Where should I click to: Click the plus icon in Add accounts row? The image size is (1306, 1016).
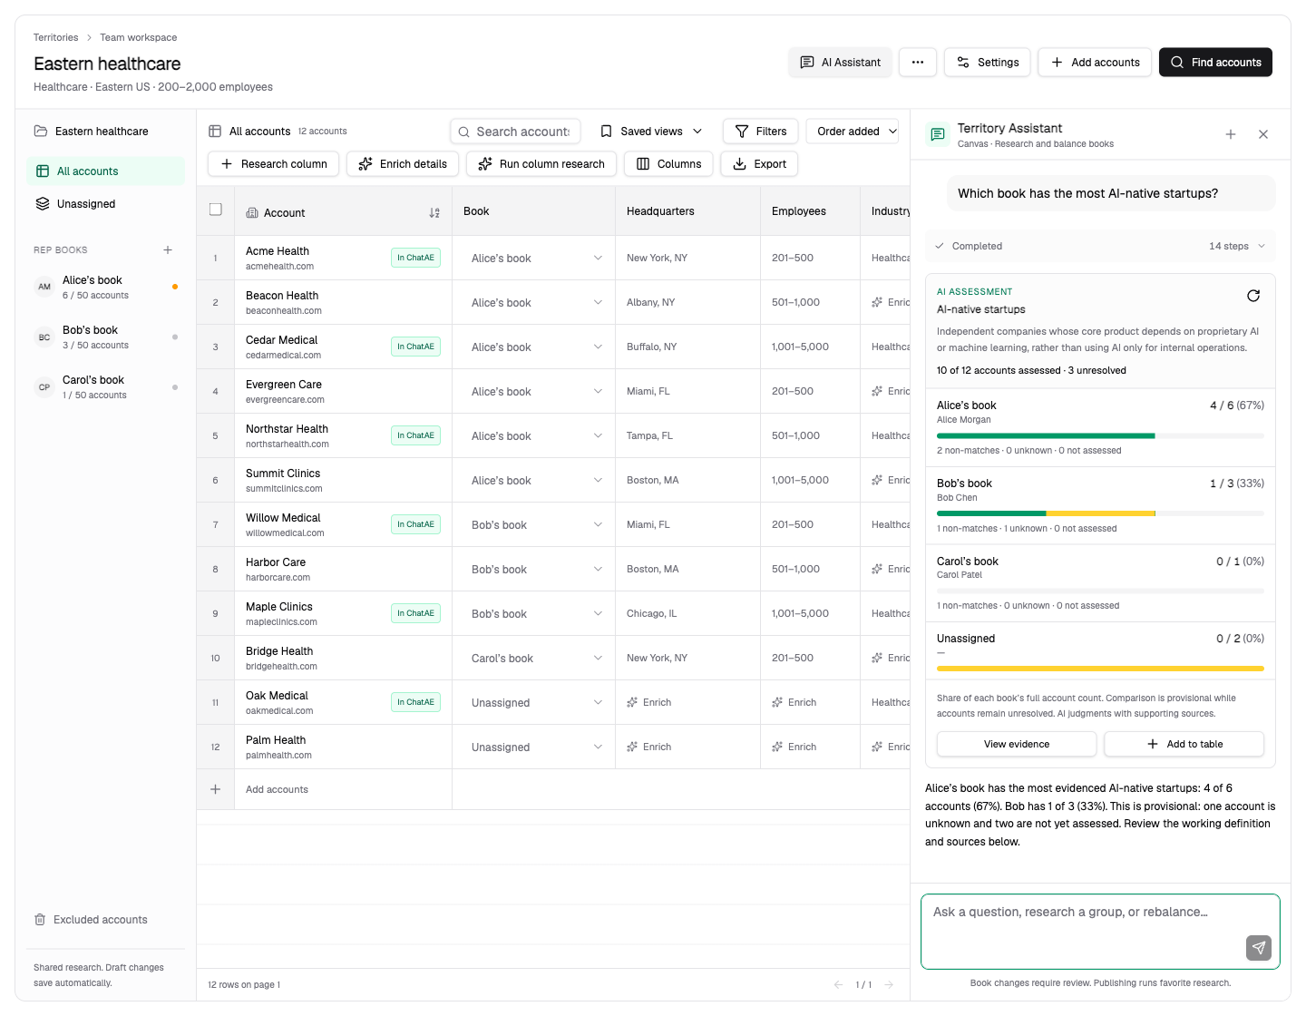click(x=216, y=789)
